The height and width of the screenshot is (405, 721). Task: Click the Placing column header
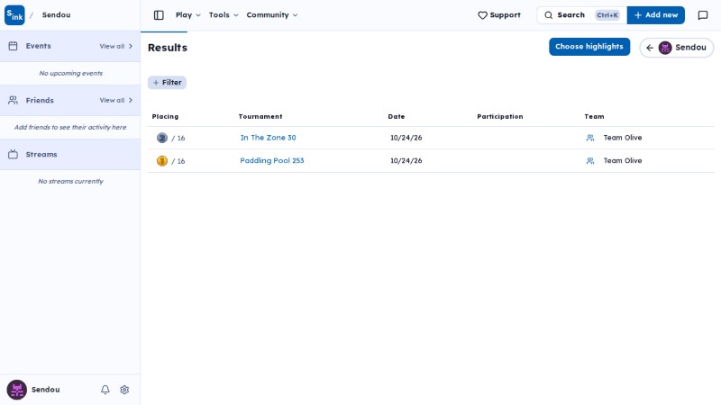(165, 117)
